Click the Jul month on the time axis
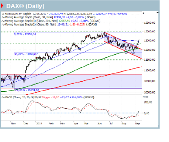This screenshot has height=142, width=169. pos(111,123)
